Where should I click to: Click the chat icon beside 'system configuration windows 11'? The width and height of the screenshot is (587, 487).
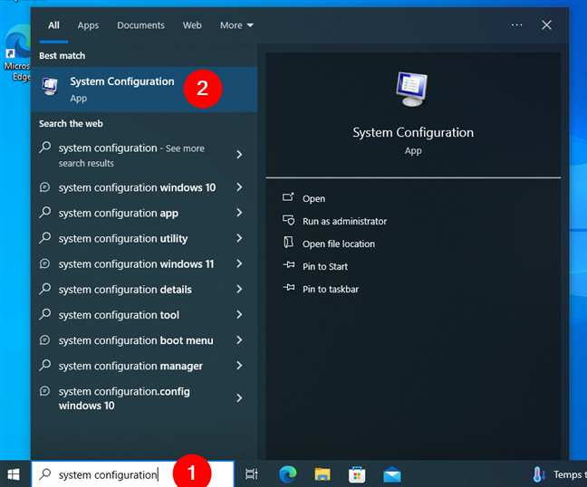point(44,263)
